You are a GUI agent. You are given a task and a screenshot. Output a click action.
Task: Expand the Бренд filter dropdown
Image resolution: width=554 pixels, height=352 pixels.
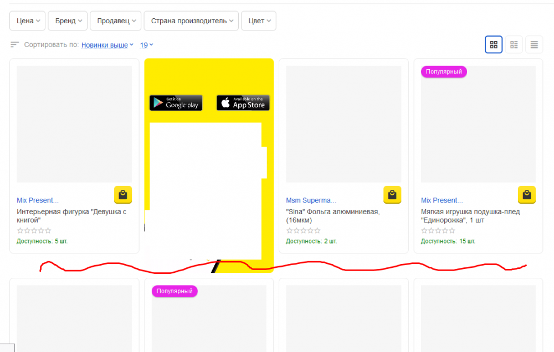(x=69, y=21)
